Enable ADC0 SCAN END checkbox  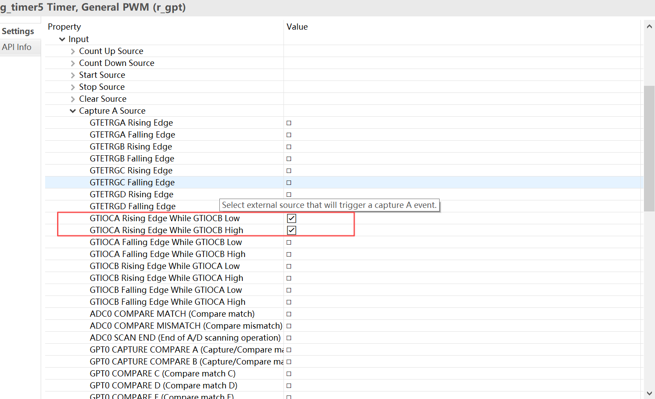[289, 338]
